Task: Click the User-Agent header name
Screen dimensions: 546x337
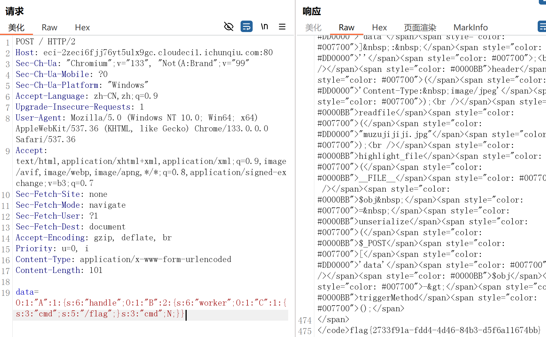Action: click(x=38, y=118)
